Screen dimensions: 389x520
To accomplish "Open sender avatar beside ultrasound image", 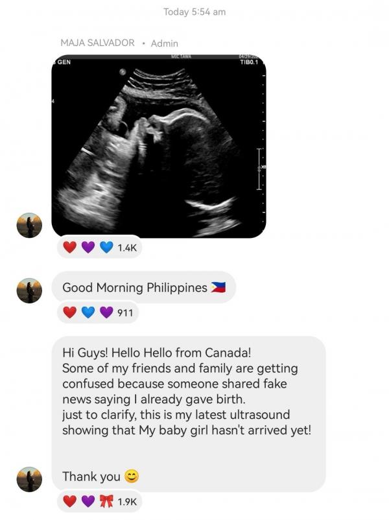I will (x=29, y=225).
